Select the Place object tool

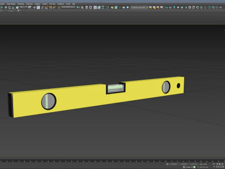tap(17, 8)
